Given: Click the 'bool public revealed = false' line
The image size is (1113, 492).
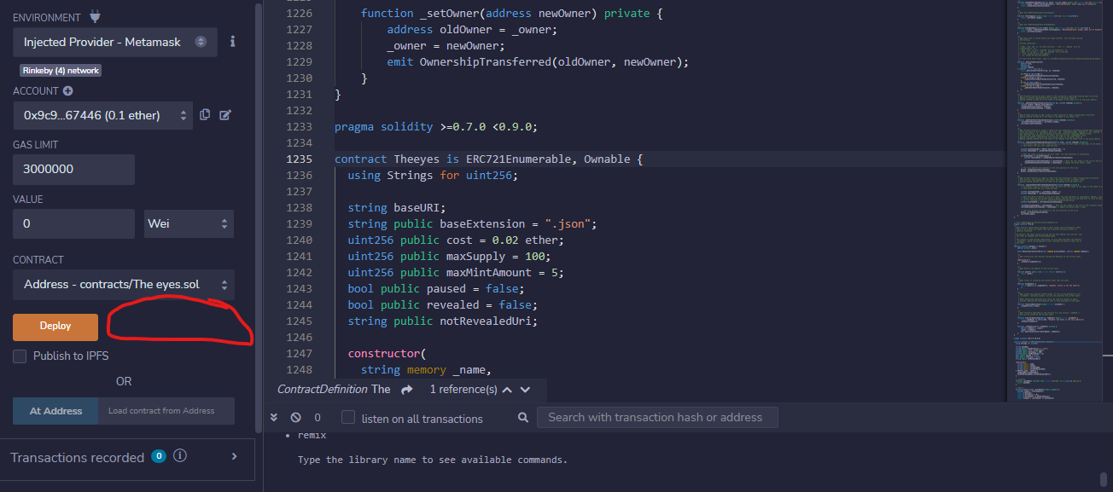Looking at the screenshot, I should 443,305.
